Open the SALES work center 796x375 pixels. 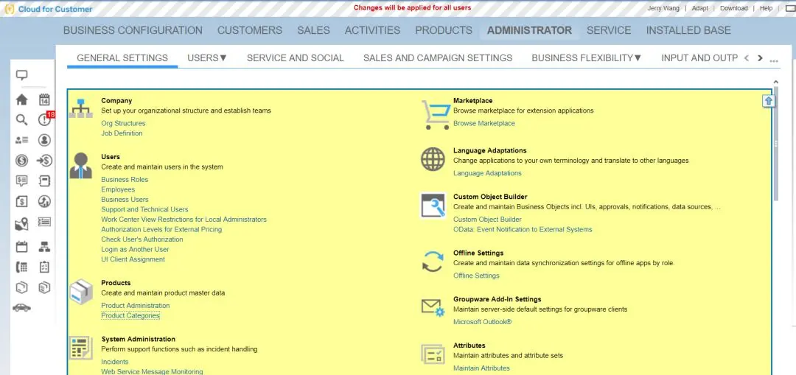[313, 30]
